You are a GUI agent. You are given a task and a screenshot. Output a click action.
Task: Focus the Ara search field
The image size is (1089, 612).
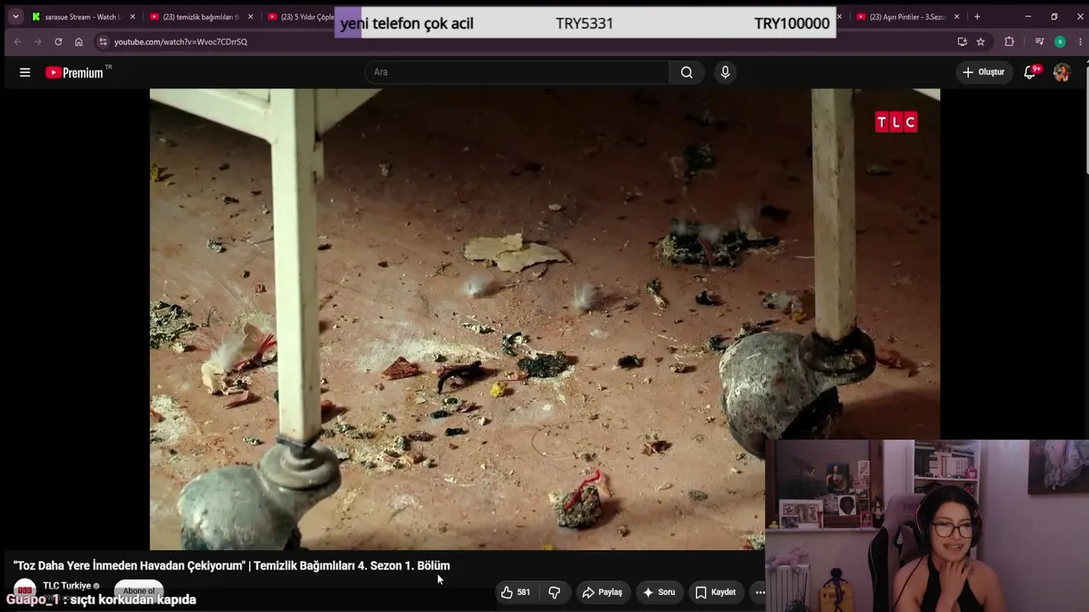point(516,72)
